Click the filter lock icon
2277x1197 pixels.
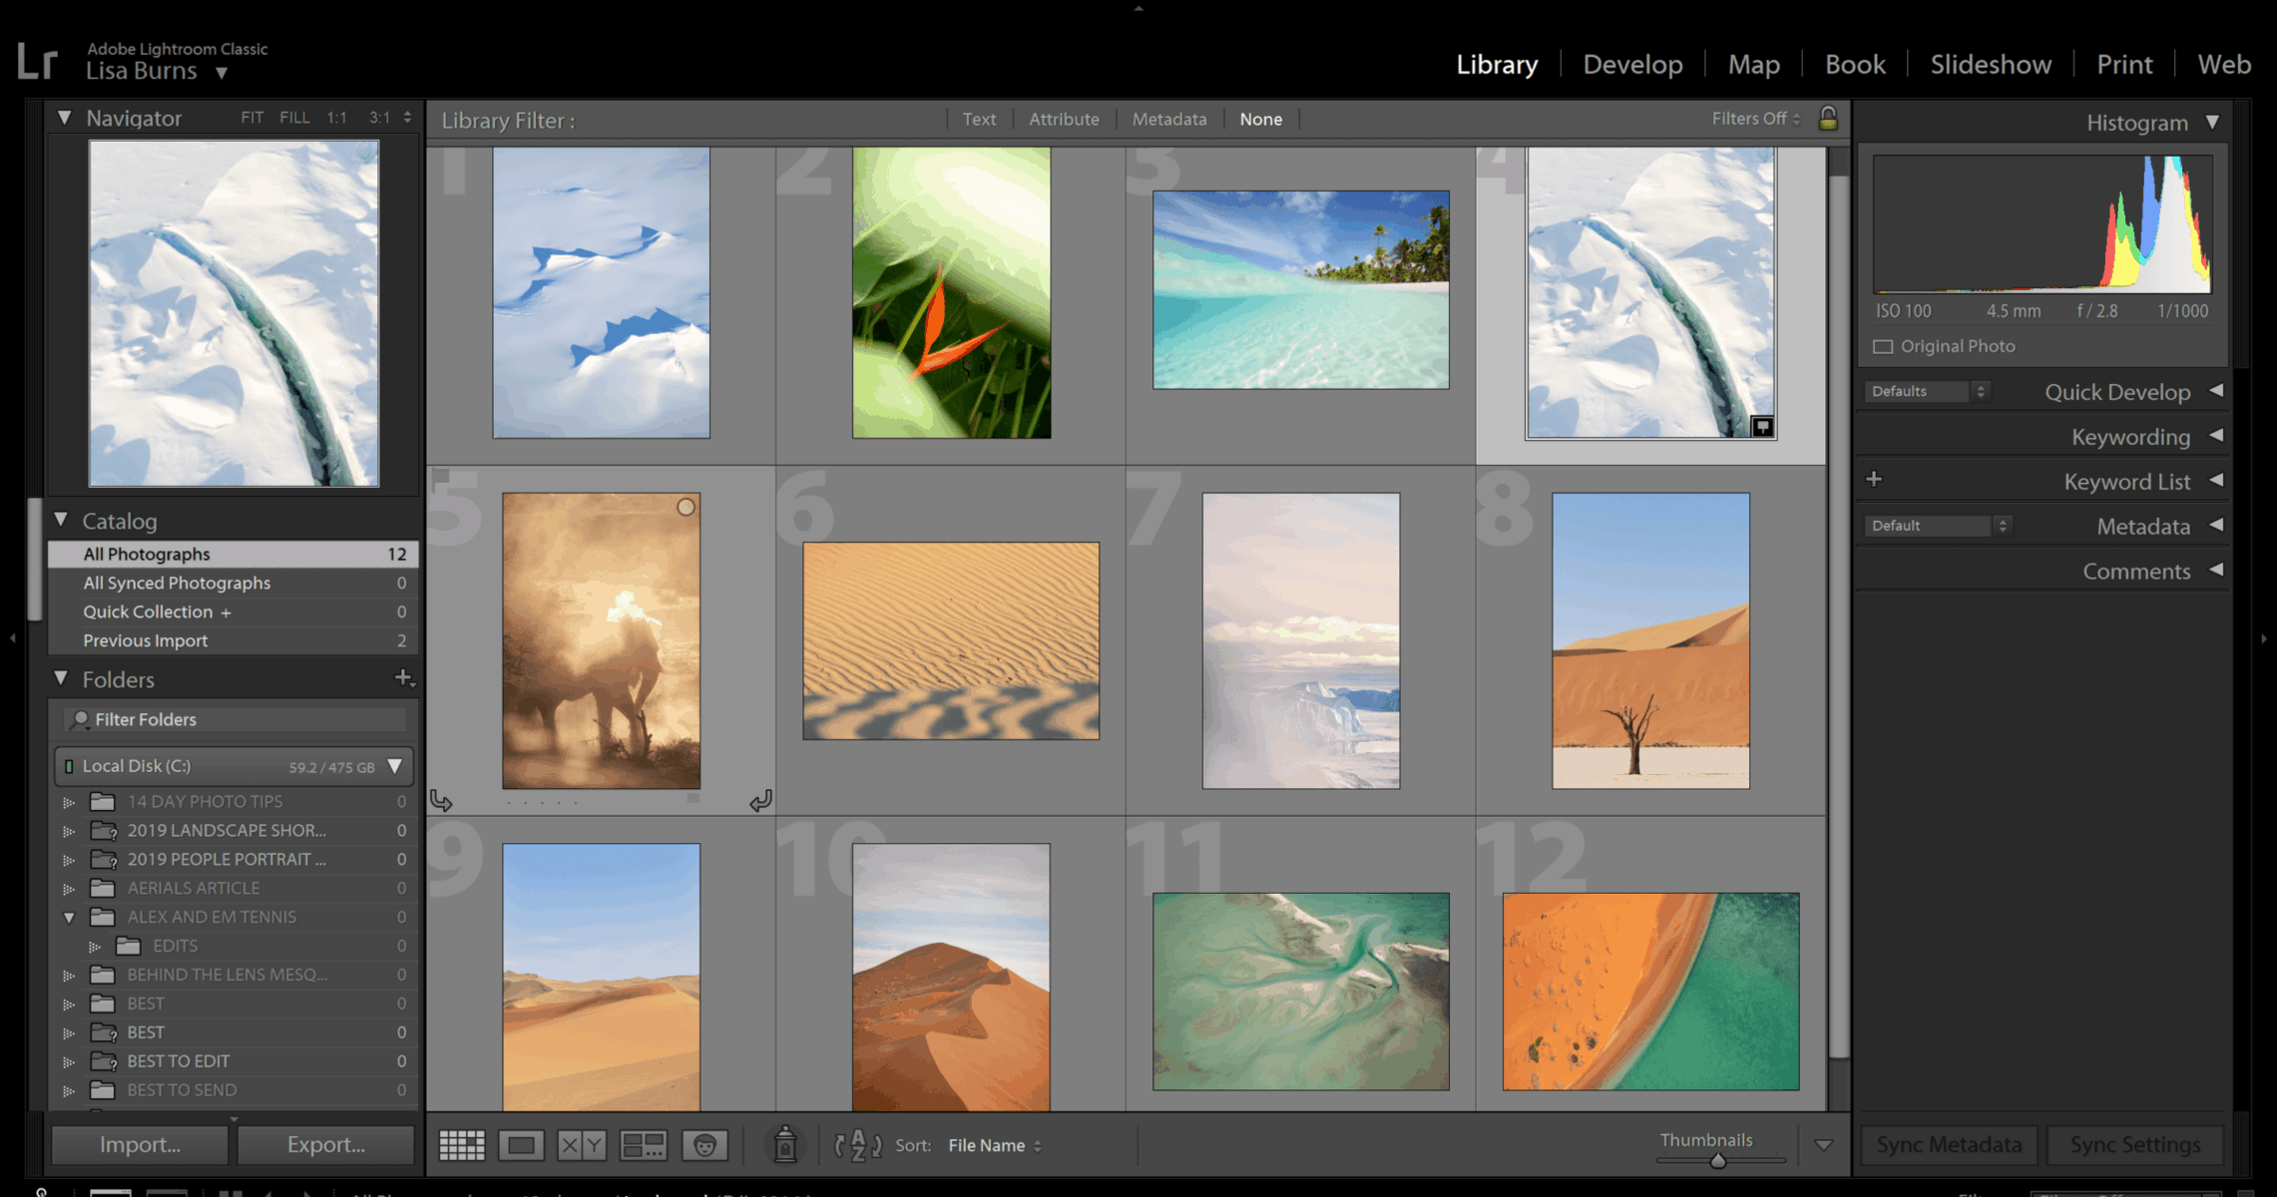(x=1828, y=119)
